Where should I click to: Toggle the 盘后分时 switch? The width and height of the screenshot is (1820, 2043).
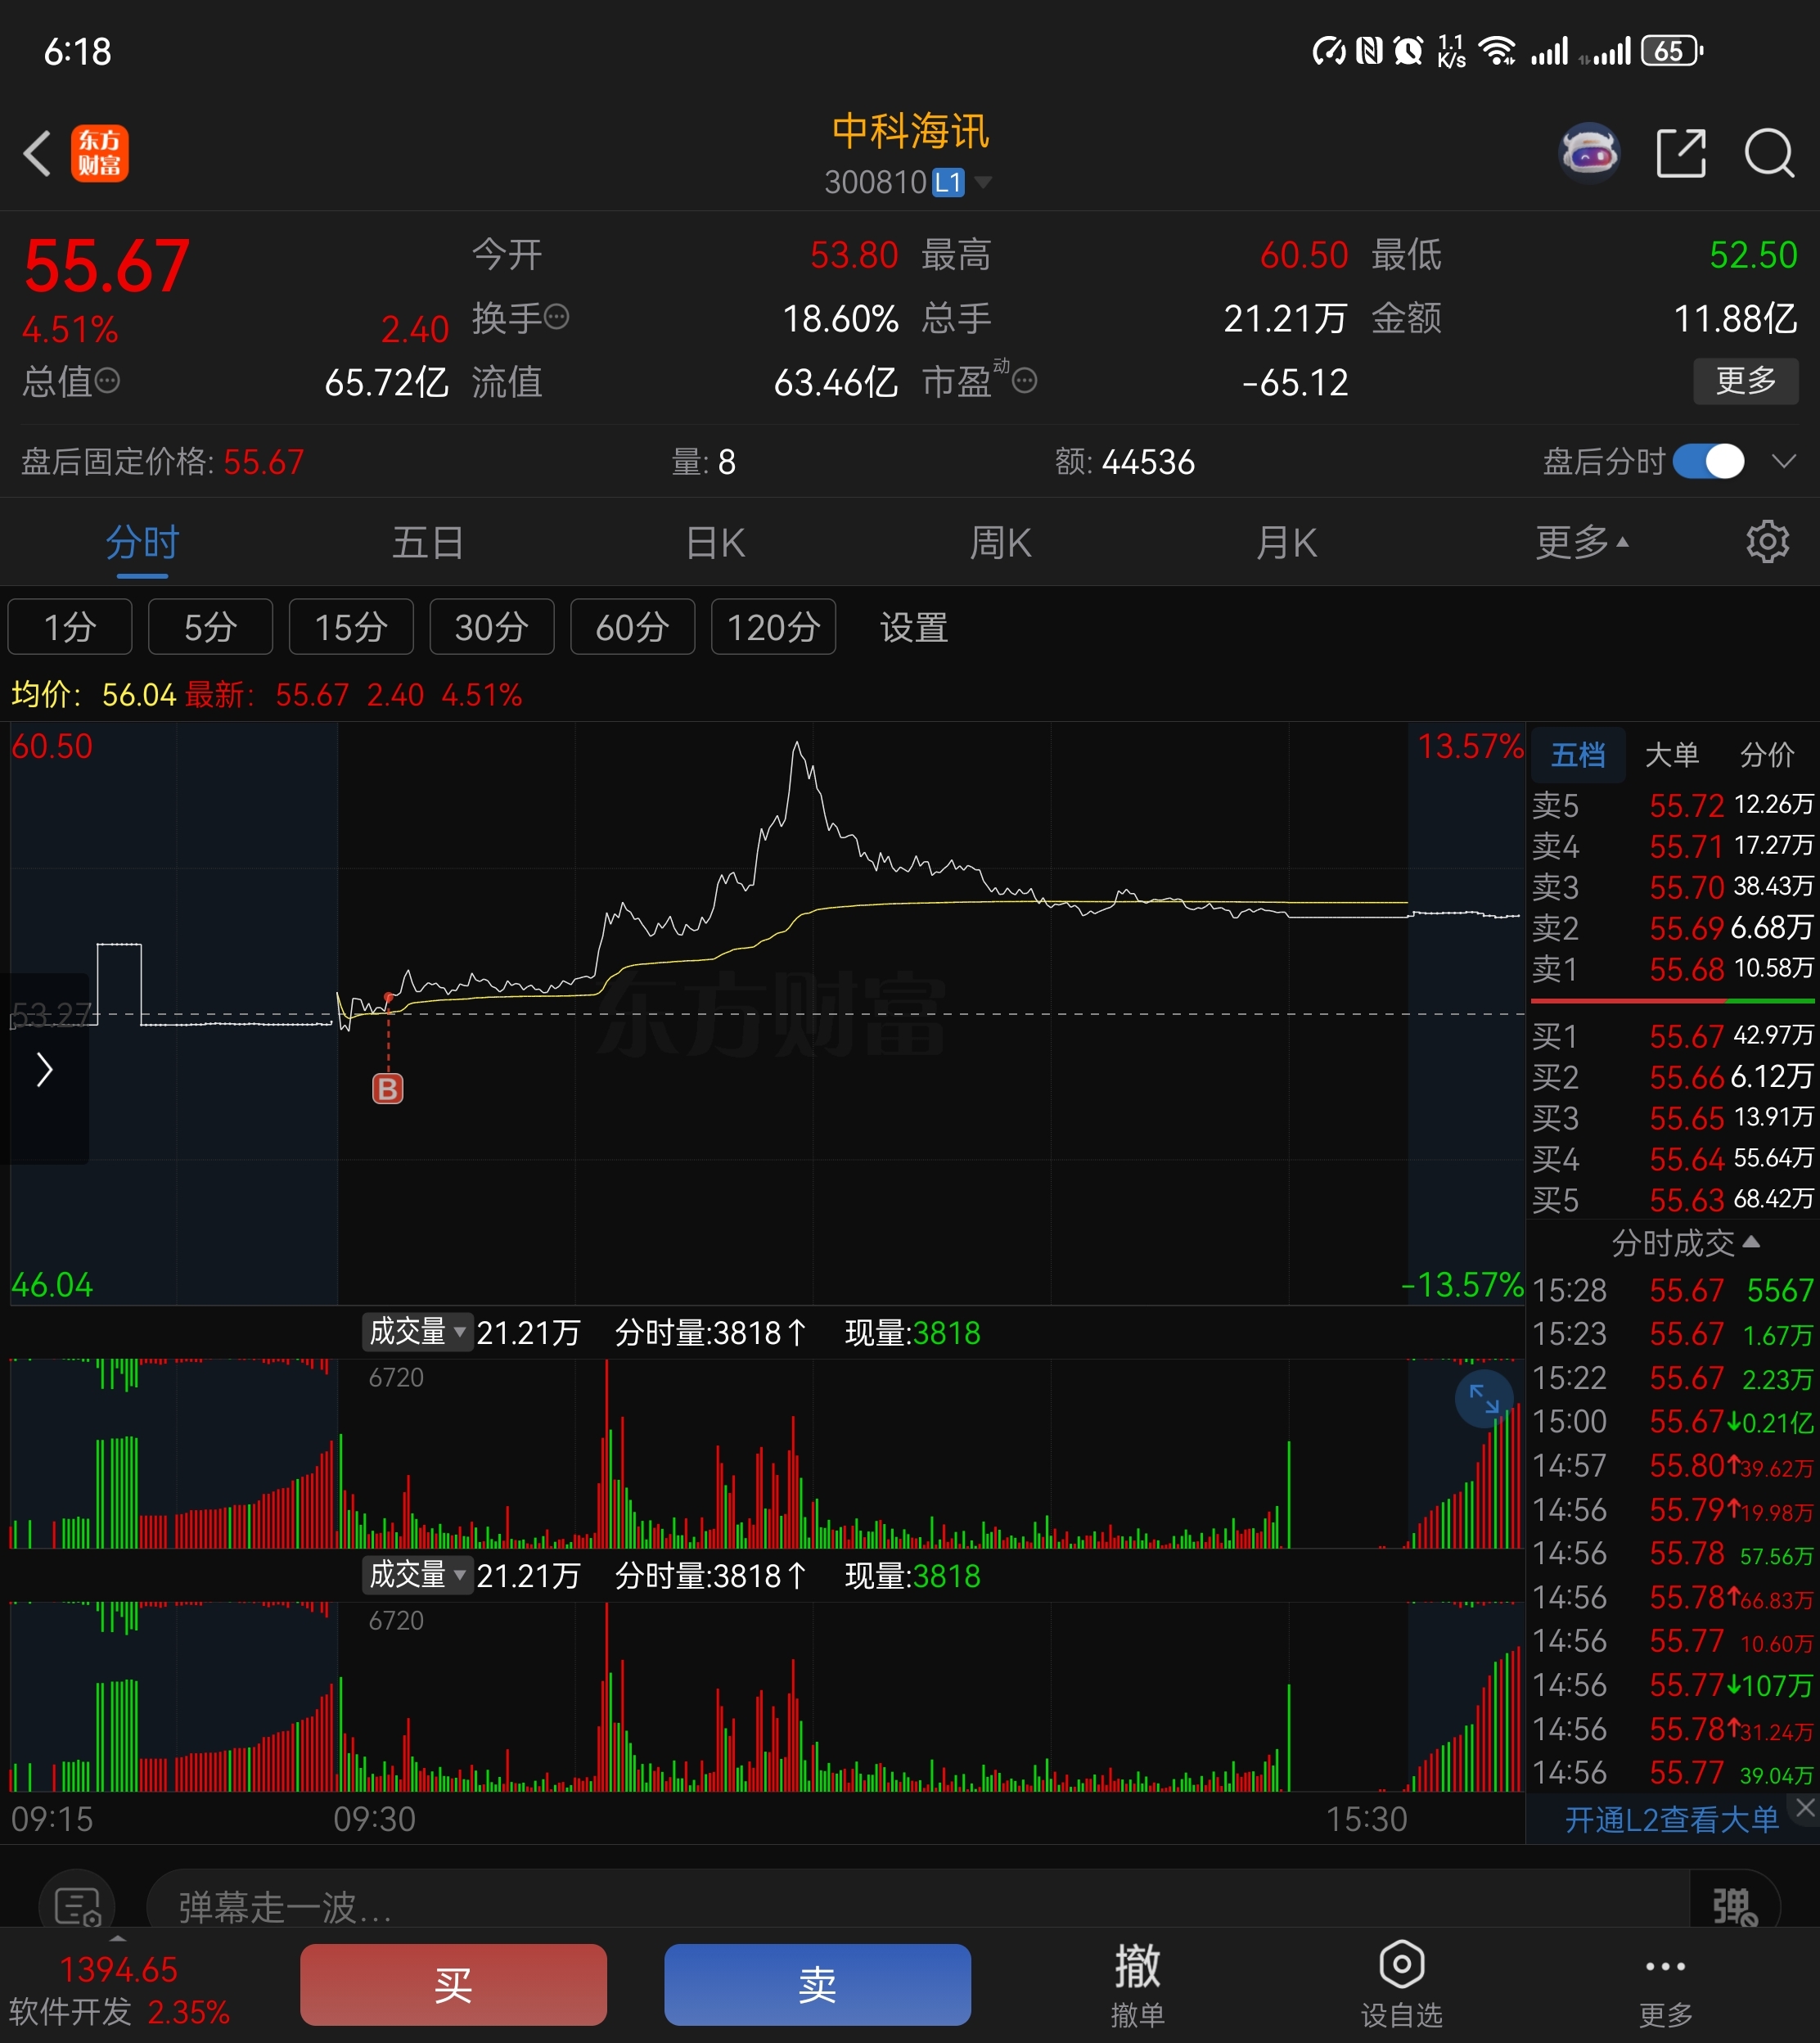click(1709, 461)
